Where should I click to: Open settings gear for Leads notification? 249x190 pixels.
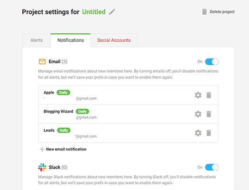click(x=198, y=133)
